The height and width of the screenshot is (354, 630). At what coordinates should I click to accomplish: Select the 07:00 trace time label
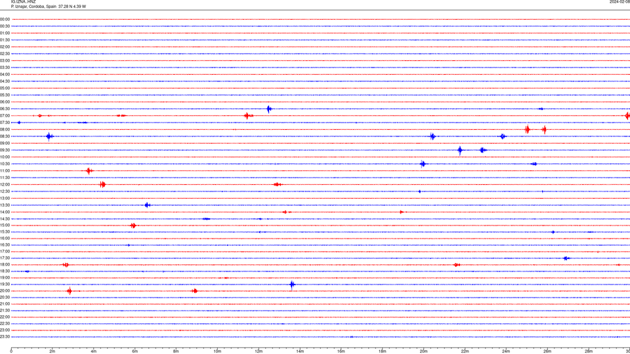[x=5, y=115]
